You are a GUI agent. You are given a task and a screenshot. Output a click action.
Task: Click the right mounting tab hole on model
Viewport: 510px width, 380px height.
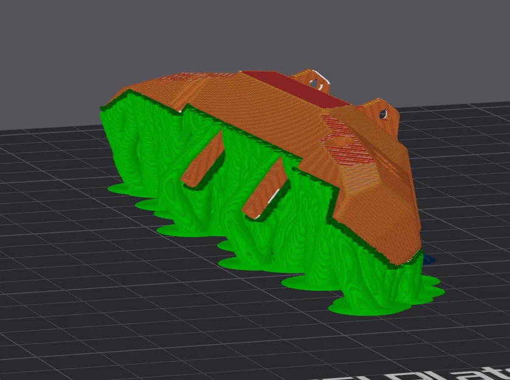(383, 114)
